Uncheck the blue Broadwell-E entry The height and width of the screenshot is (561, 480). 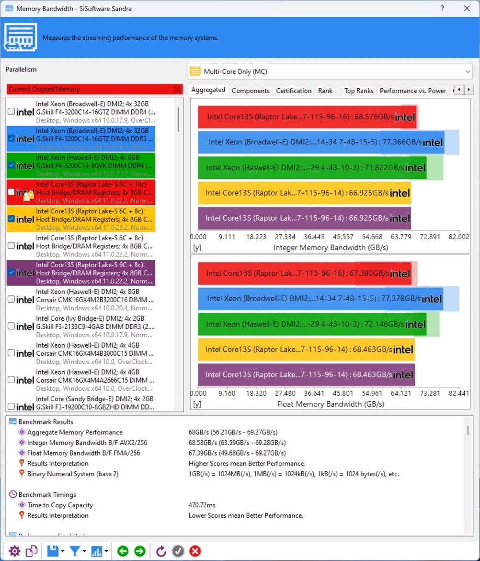point(11,138)
